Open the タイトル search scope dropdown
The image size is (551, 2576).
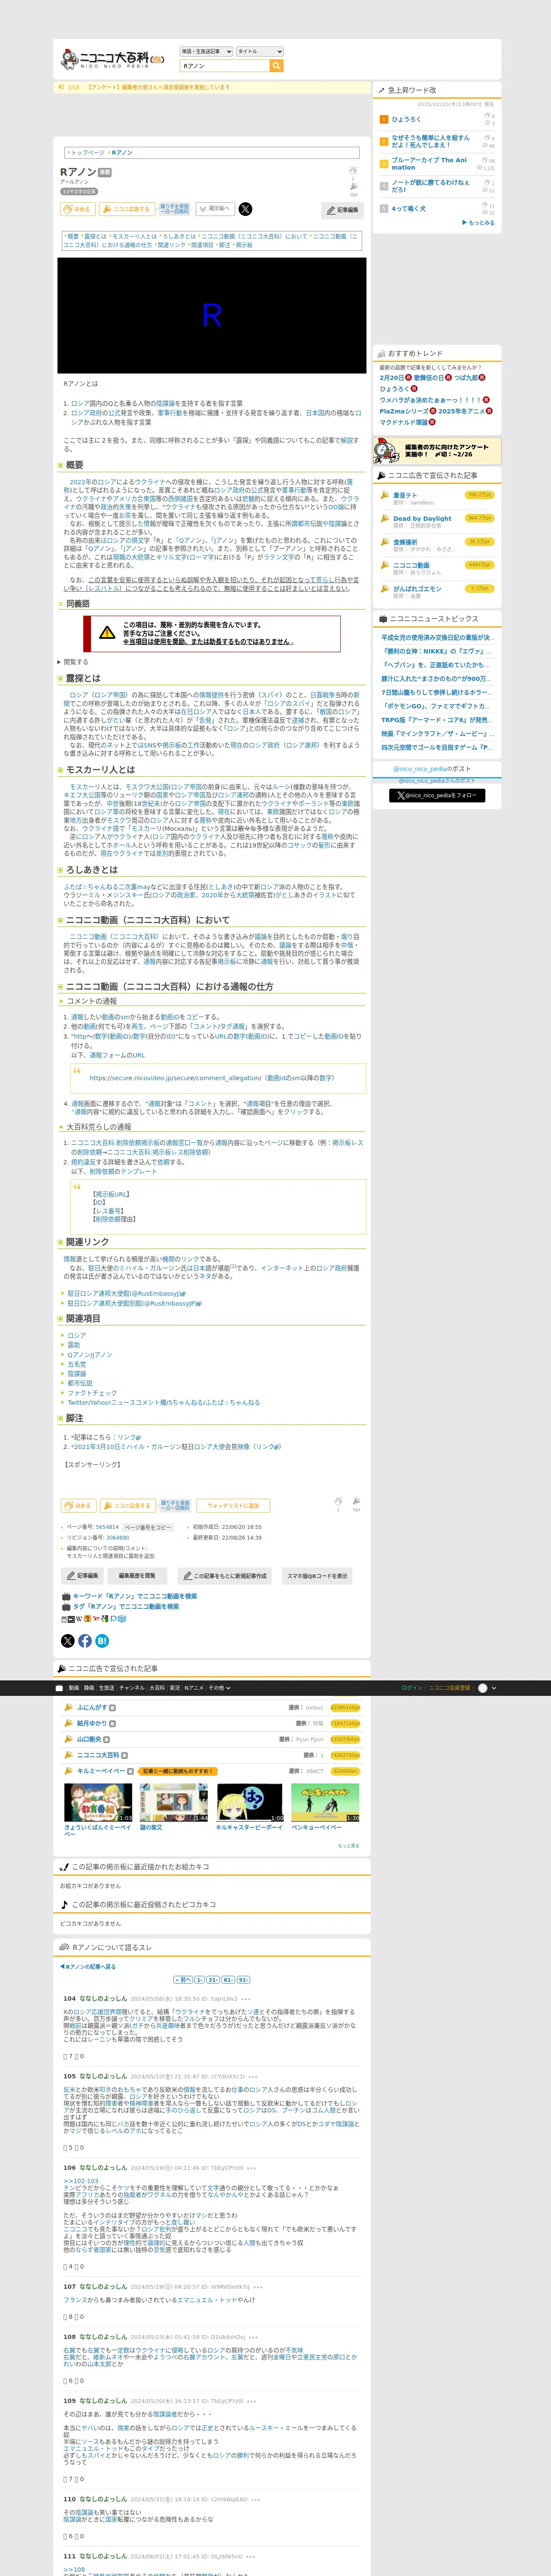(x=259, y=51)
